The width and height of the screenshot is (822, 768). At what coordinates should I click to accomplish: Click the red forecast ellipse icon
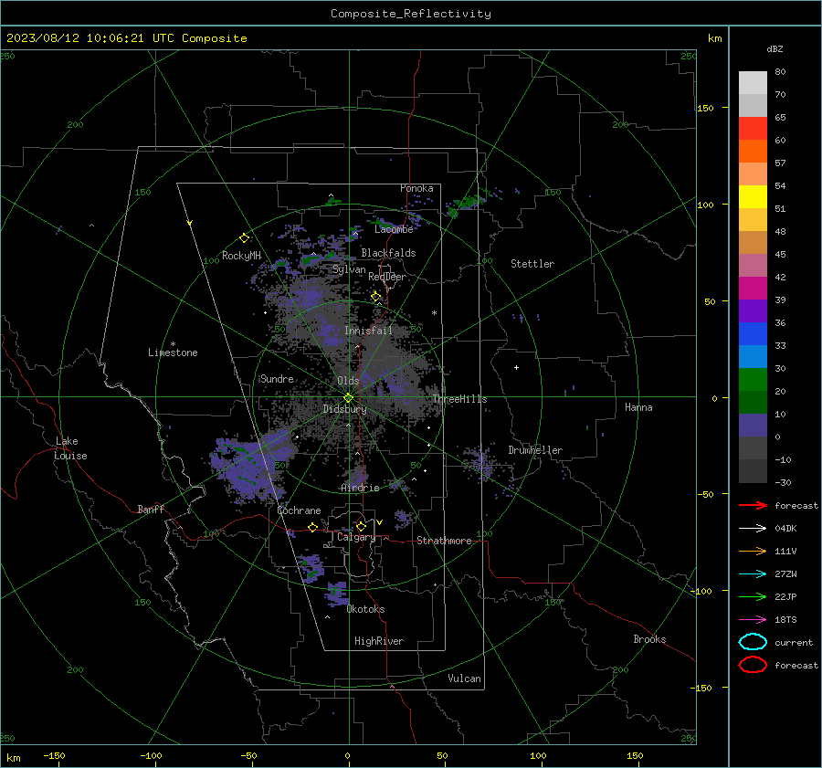pyautogui.click(x=753, y=665)
